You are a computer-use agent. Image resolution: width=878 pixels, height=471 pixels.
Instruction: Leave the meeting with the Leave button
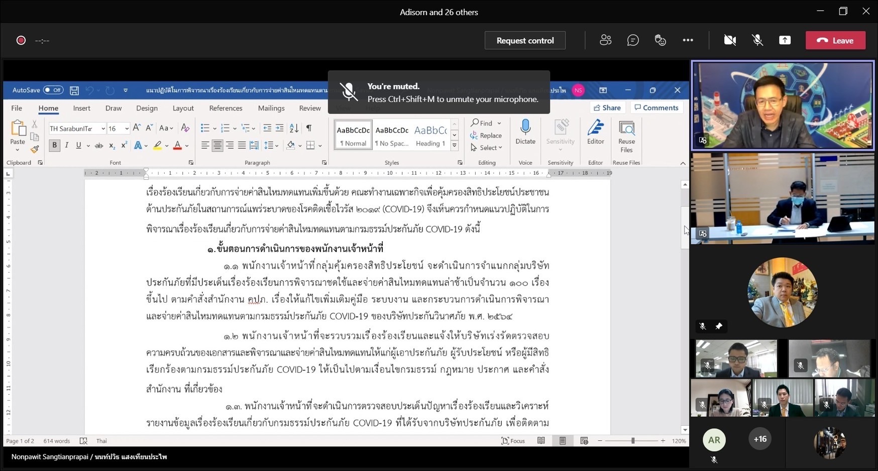coord(835,41)
